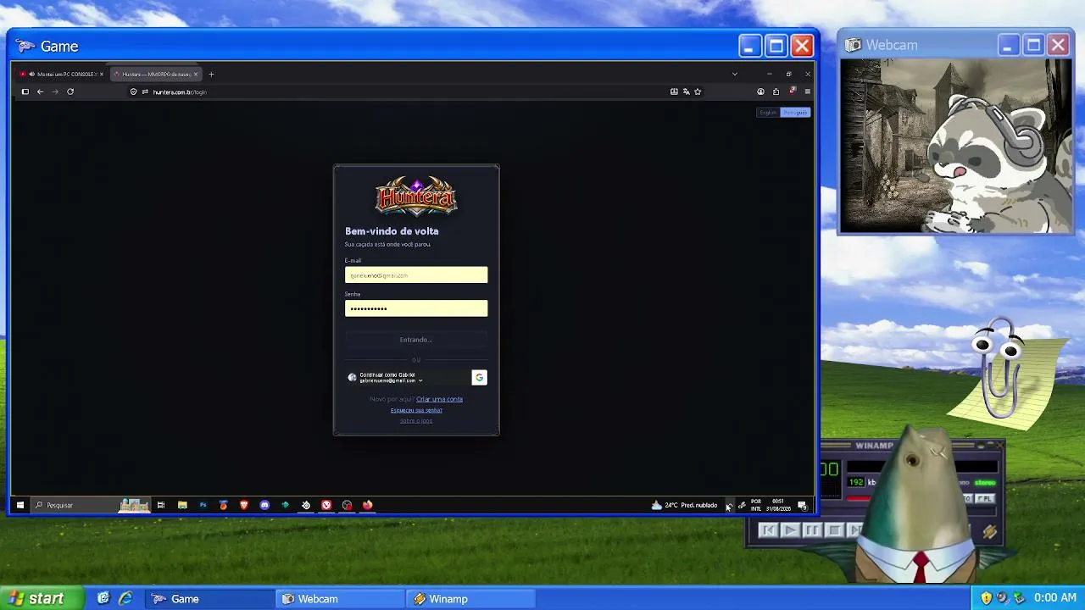Screen dimensions: 1085x610
Task: Select Webcam in the XP taskbar
Action: pyautogui.click(x=340, y=598)
